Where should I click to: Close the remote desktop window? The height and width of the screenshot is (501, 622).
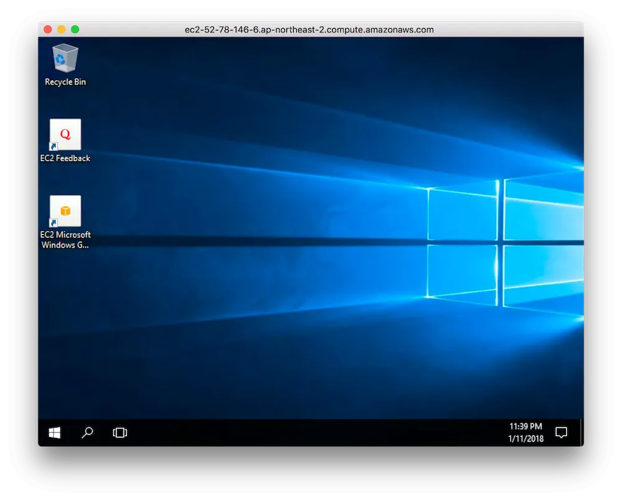tap(48, 29)
